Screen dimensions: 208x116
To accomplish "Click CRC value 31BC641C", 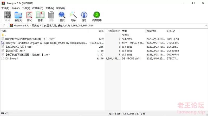I will click(x=173, y=43).
